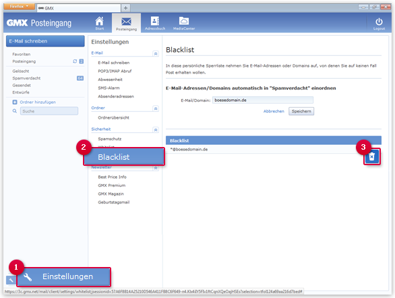Open Best Price Info newsletter settings

click(112, 177)
